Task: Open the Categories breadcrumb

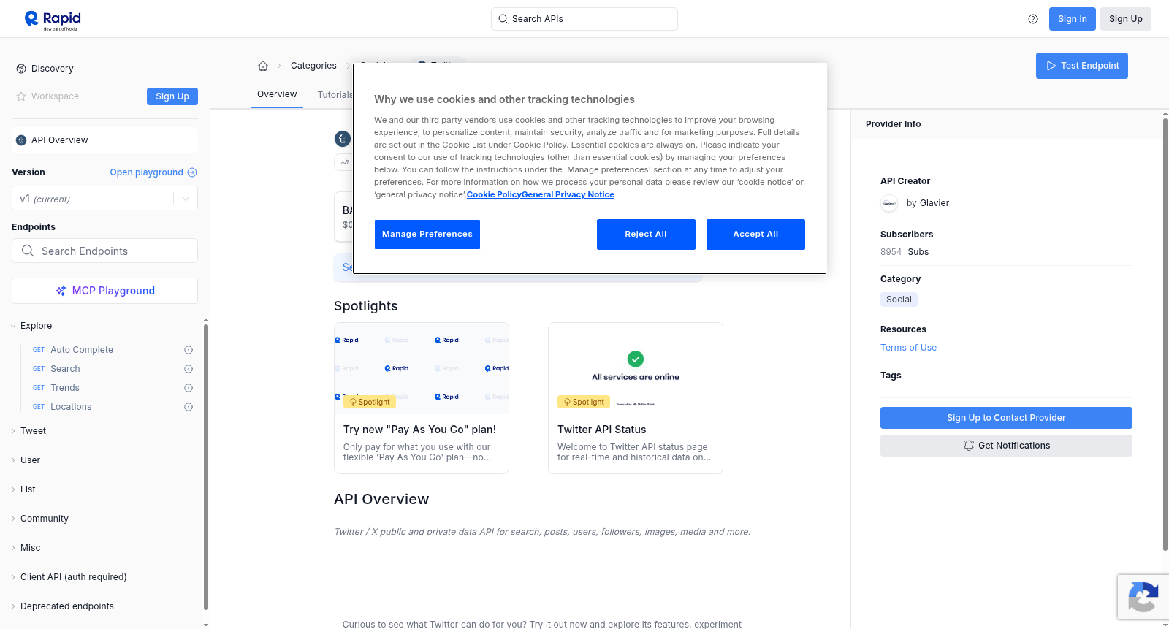Action: coord(313,66)
